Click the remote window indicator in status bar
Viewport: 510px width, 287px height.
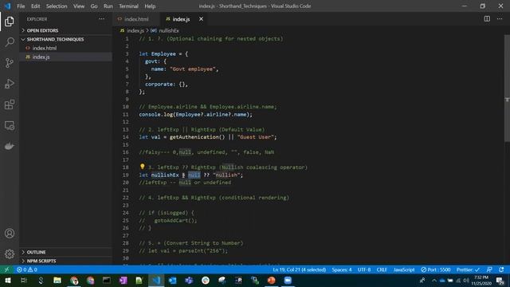(x=6, y=269)
